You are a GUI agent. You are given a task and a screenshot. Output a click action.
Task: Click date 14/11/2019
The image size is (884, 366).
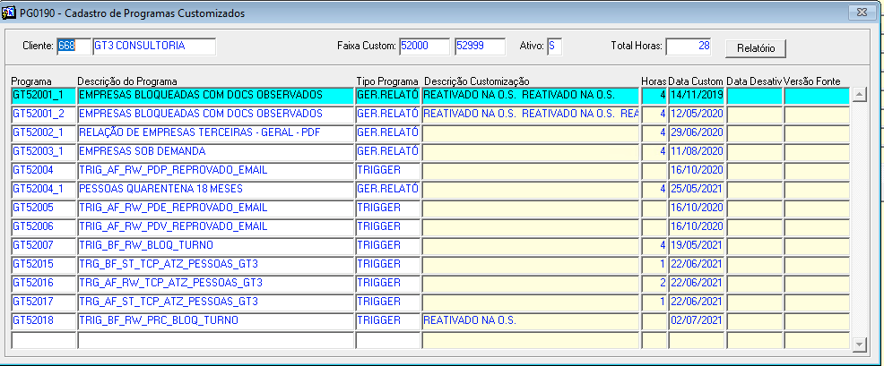(697, 96)
